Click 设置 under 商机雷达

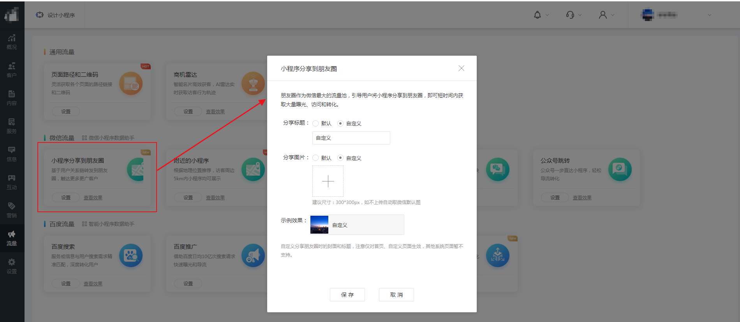[188, 112]
